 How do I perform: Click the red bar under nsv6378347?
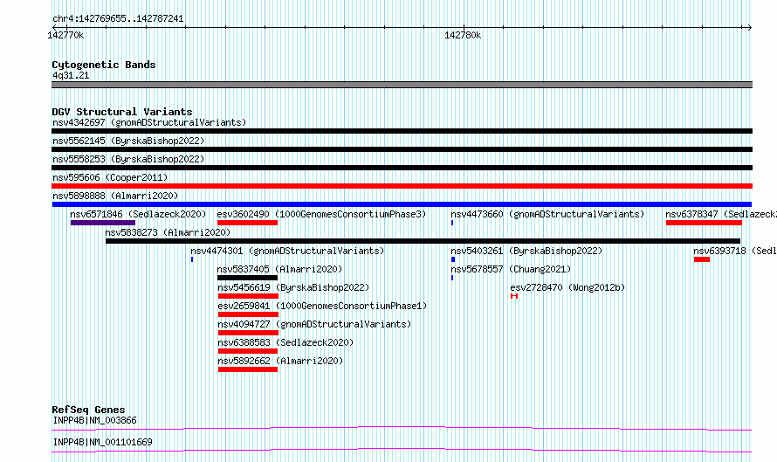[x=704, y=223]
